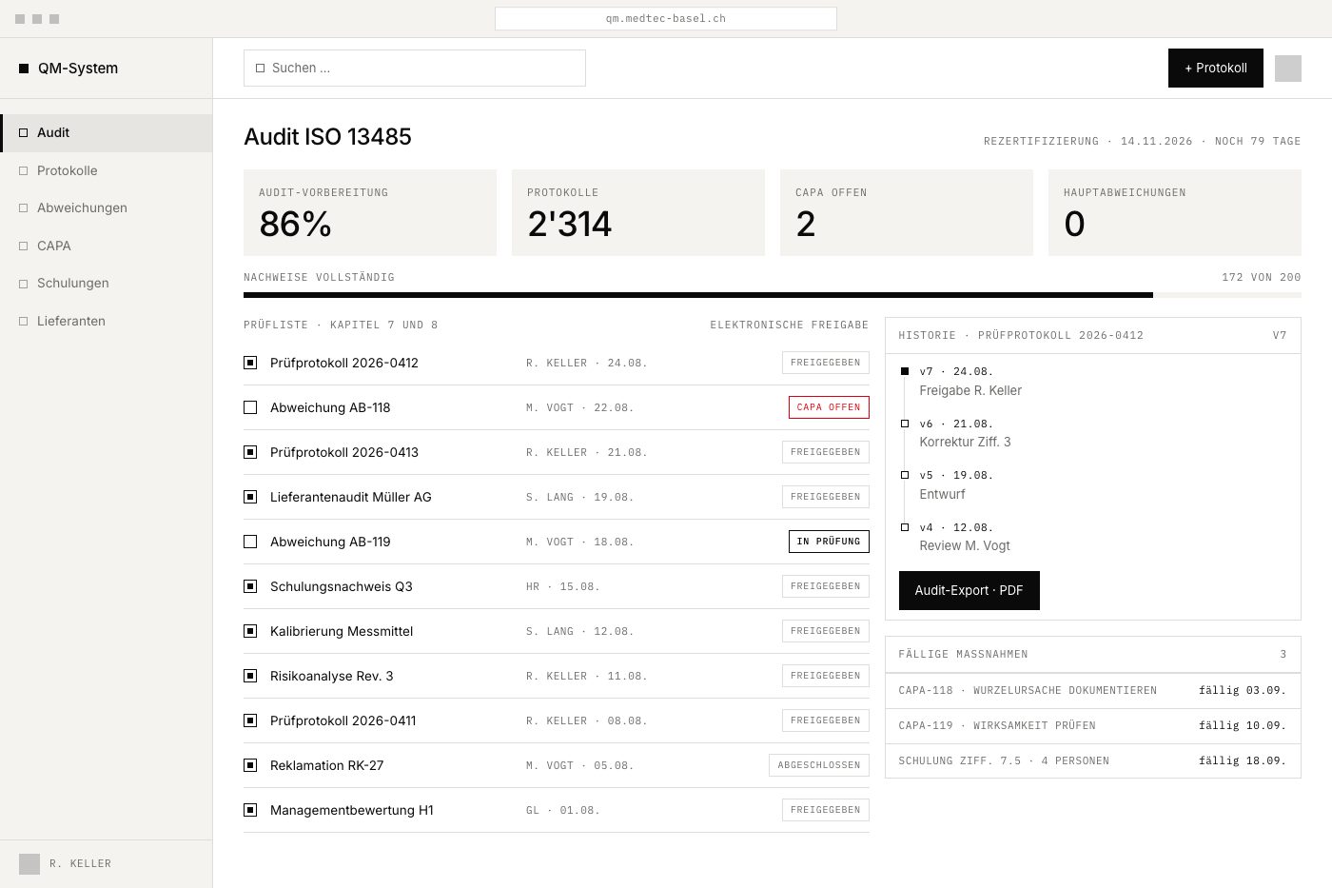The width and height of the screenshot is (1332, 888).
Task: Click the CAPA OFFEN status badge
Action: 829,407
